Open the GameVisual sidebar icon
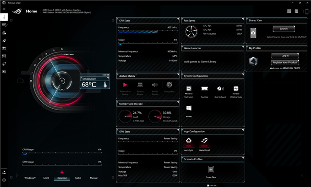This screenshot has width=311, height=187. [x=4, y=40]
